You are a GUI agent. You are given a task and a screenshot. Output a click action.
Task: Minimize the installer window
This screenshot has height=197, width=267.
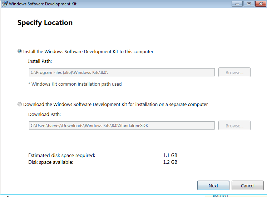237,4
